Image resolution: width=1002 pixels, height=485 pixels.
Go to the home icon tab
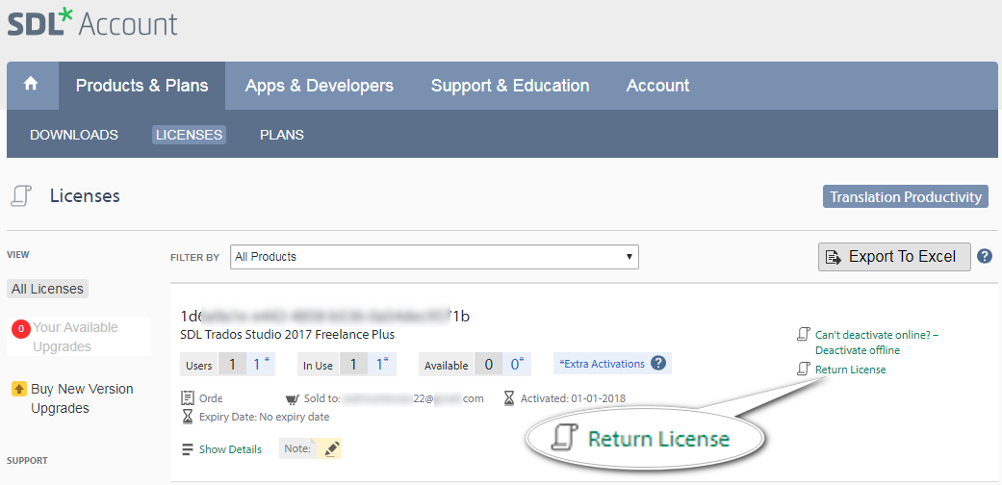[x=32, y=85]
